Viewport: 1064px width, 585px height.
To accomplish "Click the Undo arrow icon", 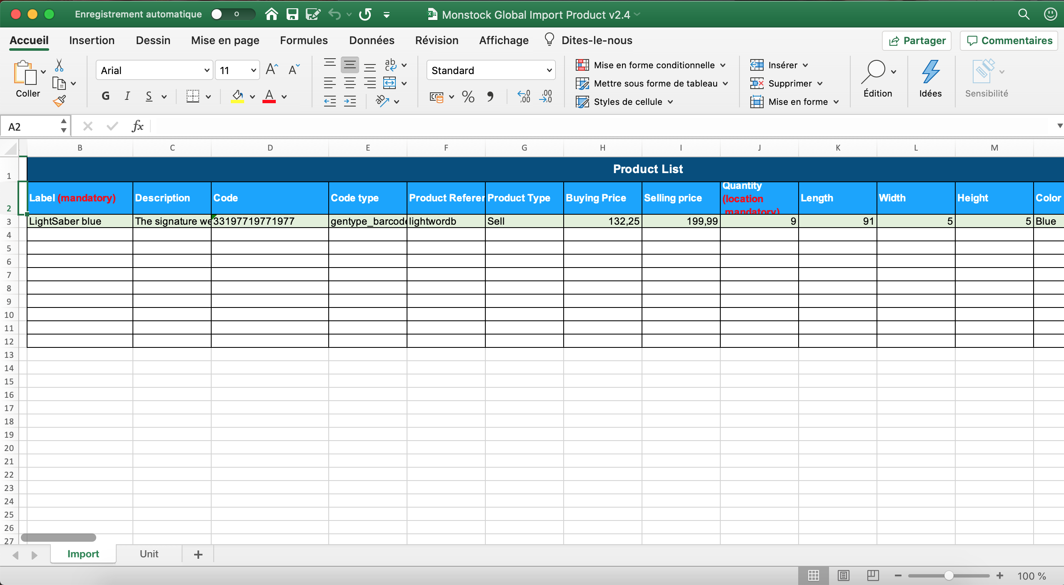I will 335,15.
